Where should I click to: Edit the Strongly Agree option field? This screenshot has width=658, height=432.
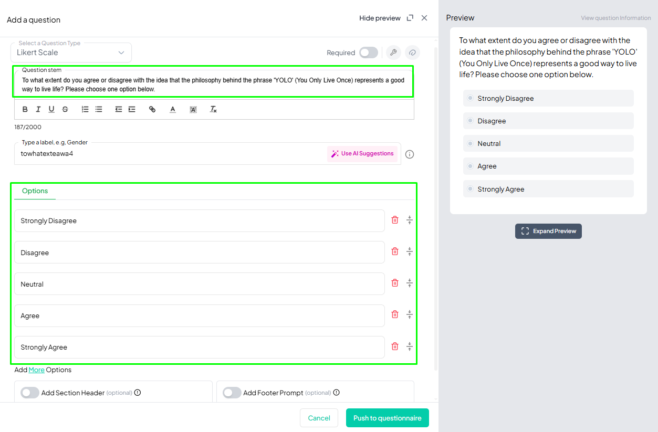pos(200,347)
